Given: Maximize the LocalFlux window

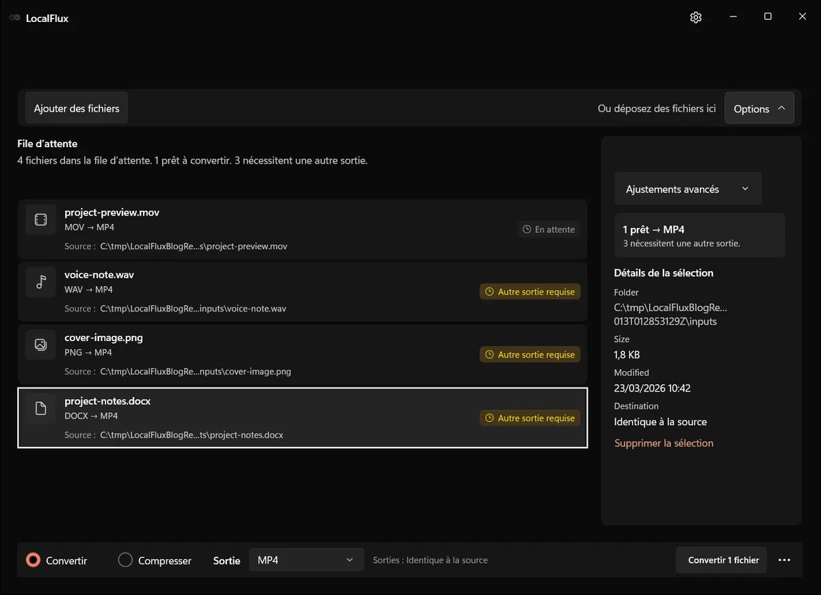Looking at the screenshot, I should pos(768,17).
